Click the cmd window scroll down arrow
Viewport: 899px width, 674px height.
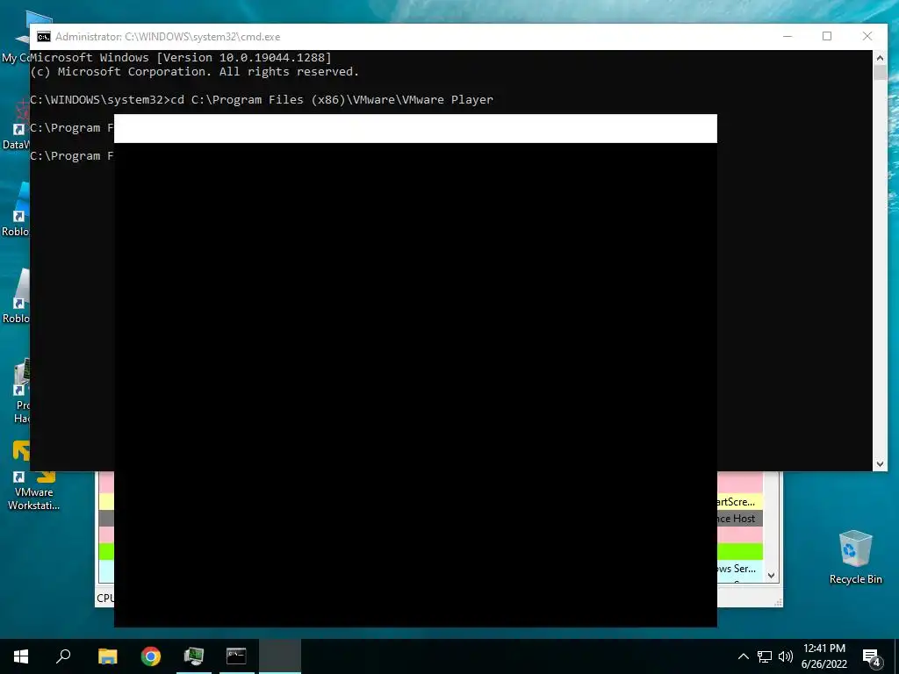pos(880,464)
